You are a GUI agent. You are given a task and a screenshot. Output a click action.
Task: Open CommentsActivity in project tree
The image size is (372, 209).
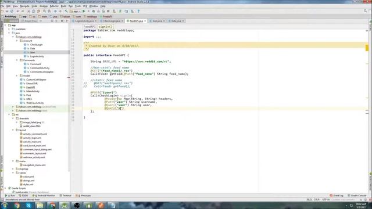40,68
